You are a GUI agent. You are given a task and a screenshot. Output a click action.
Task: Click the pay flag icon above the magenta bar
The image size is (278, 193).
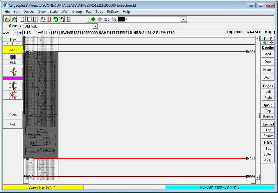[13, 71]
